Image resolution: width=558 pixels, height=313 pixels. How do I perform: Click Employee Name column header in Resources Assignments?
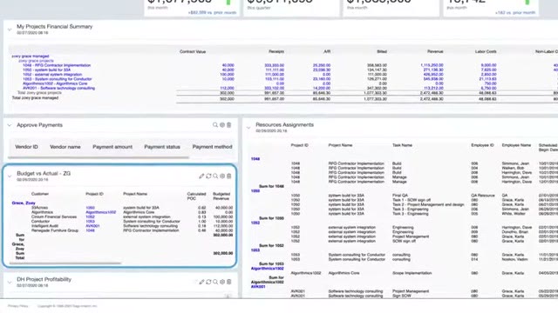coord(516,145)
